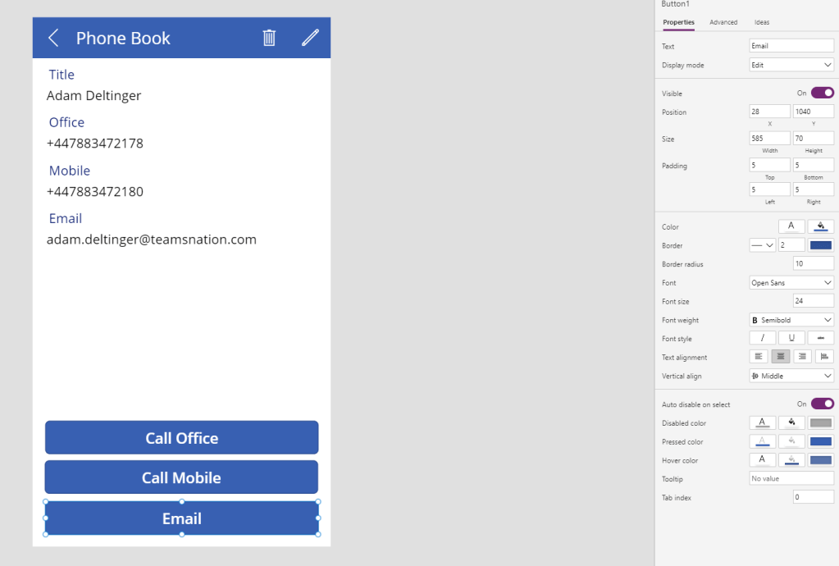Switch to the Advanced tab
This screenshot has width=839, height=566.
(723, 22)
